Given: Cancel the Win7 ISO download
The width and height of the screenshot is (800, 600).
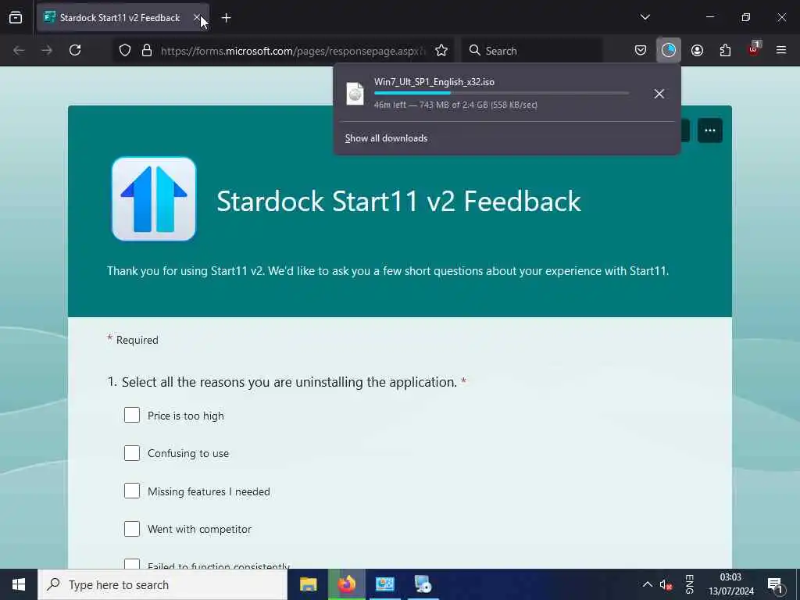Looking at the screenshot, I should tap(659, 94).
